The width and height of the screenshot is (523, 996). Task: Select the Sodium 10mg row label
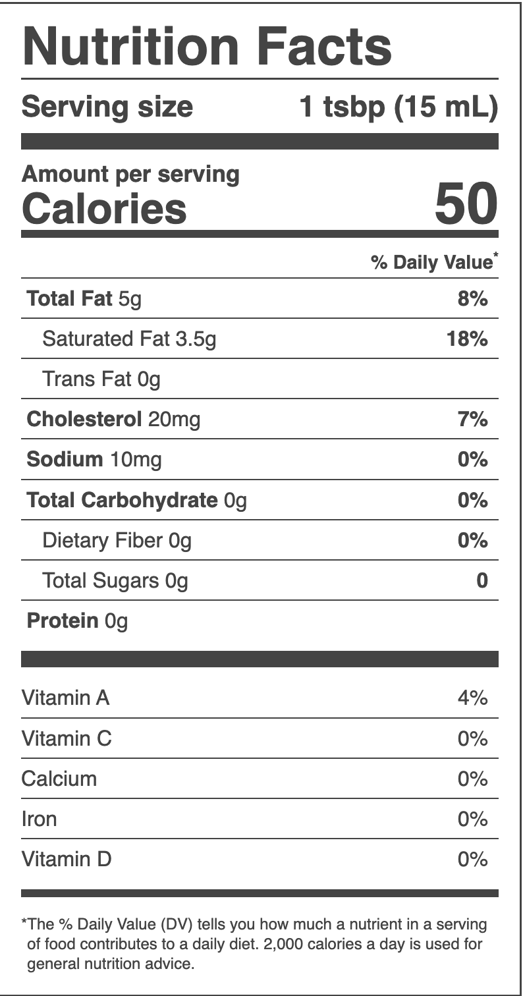pyautogui.click(x=94, y=460)
